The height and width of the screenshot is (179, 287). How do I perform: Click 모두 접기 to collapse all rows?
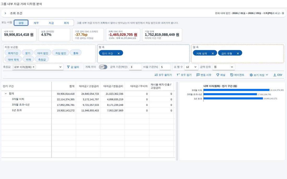point(184,75)
